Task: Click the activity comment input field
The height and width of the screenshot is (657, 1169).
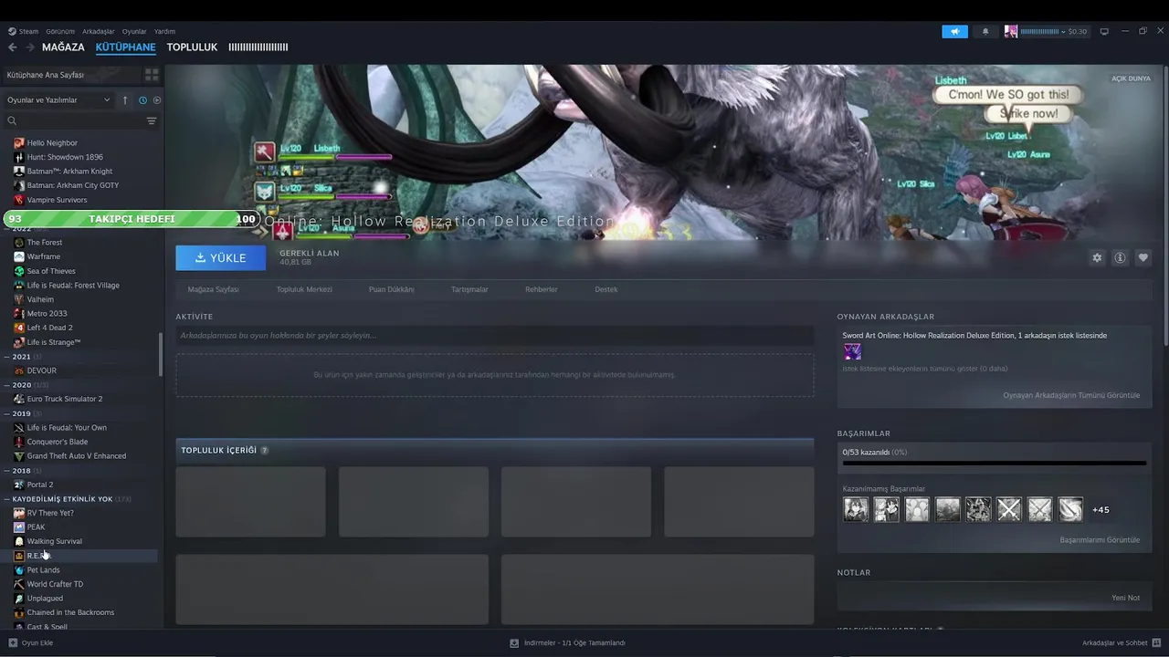Action: tap(494, 336)
